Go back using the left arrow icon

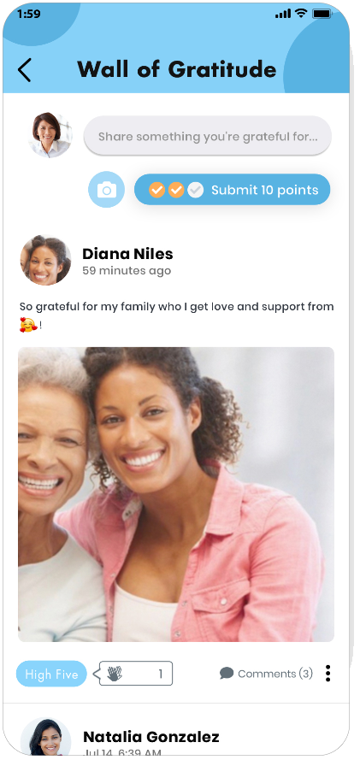coord(24,70)
